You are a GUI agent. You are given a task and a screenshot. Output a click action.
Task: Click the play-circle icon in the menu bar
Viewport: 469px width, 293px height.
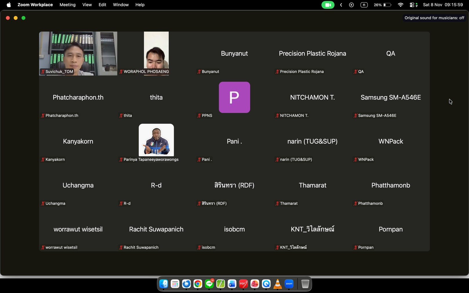point(351,5)
